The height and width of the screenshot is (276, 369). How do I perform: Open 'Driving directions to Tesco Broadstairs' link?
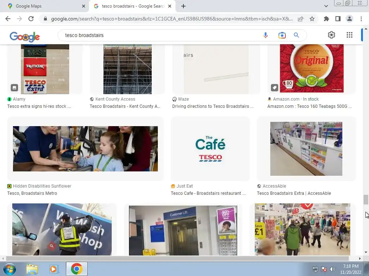213,106
